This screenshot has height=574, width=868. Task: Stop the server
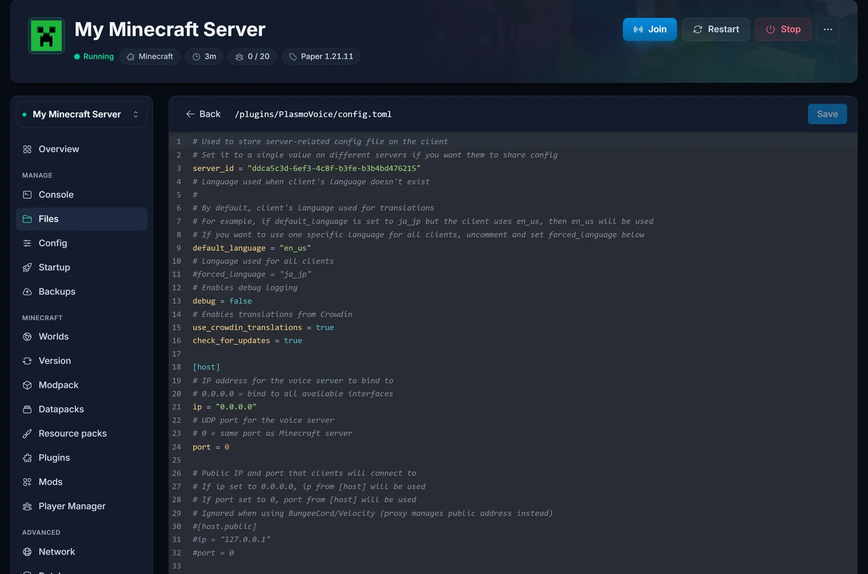point(783,29)
